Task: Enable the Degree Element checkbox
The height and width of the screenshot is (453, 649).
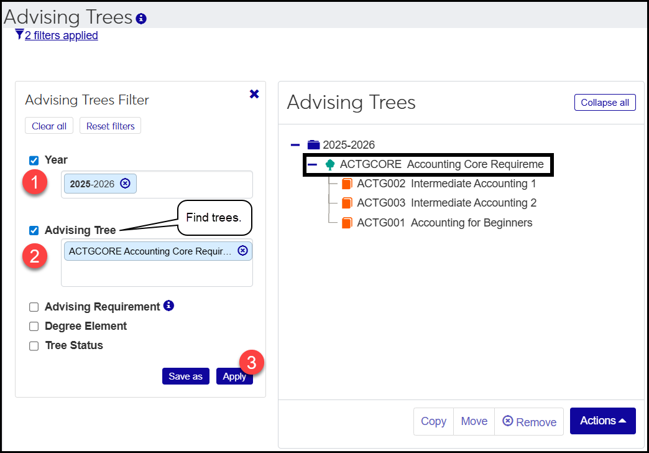Action: (x=34, y=327)
